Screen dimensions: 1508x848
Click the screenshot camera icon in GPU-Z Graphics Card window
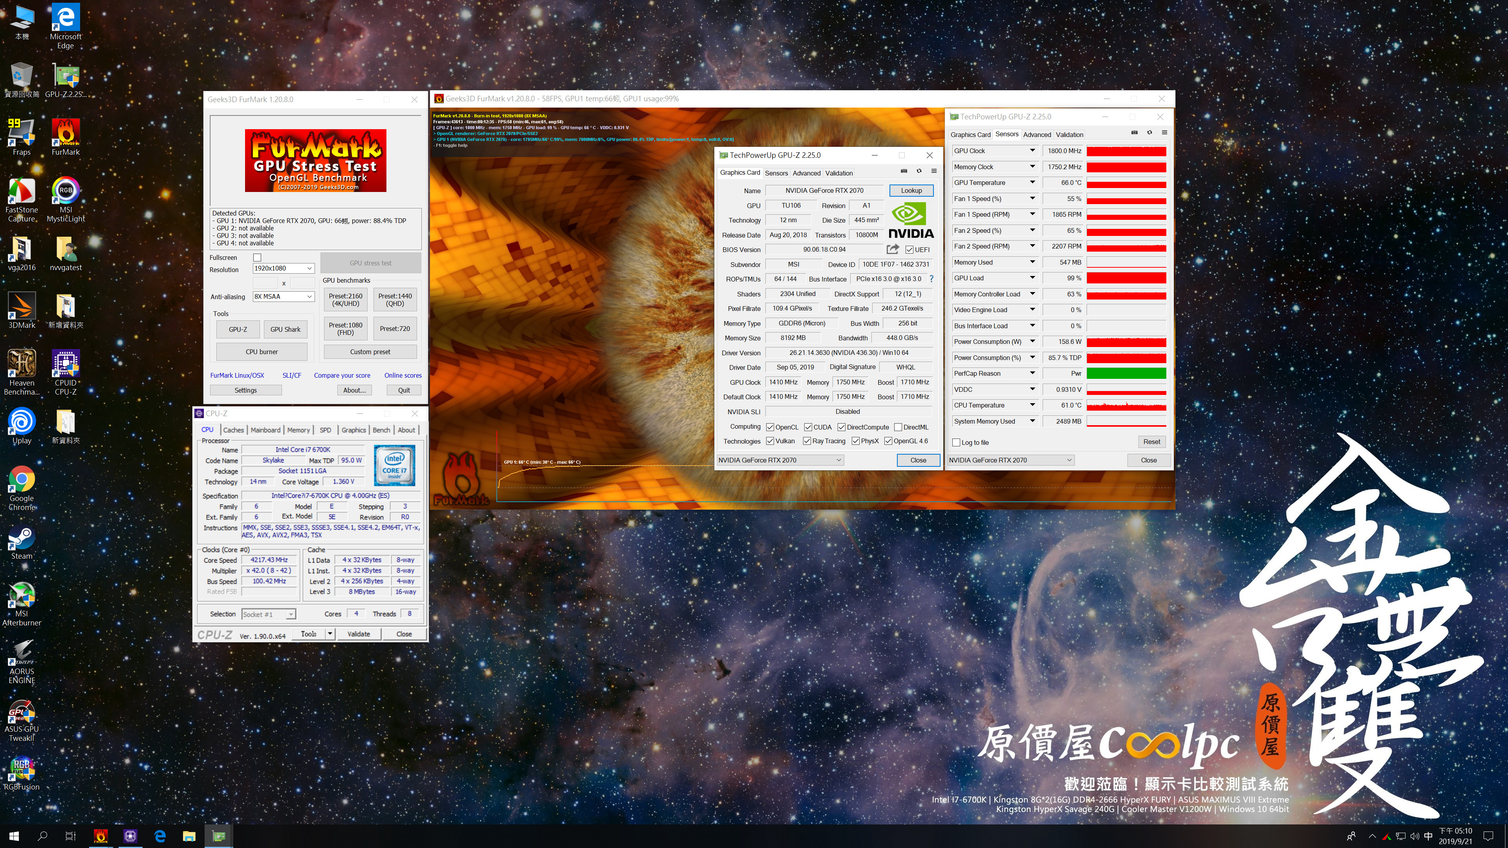904,172
